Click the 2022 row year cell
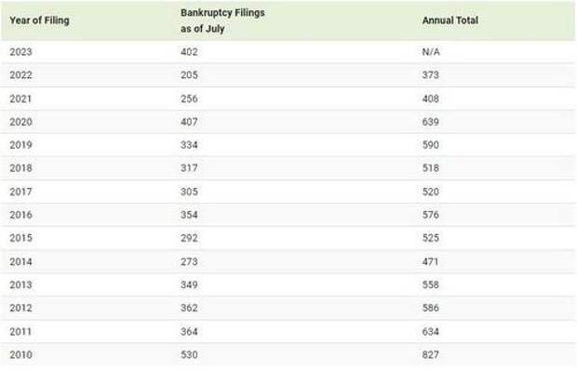The width and height of the screenshot is (577, 370). coord(21,75)
